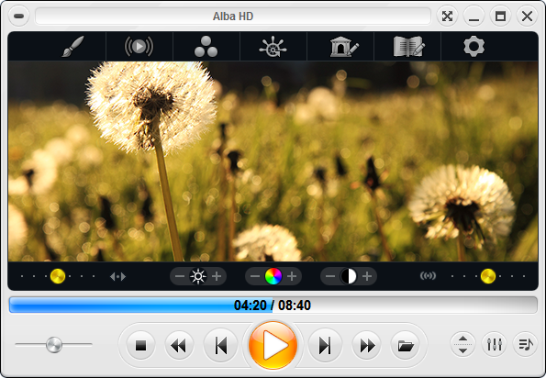This screenshot has height=378, width=546.
Task: Select the streaming play broadcast icon
Action: point(139,46)
